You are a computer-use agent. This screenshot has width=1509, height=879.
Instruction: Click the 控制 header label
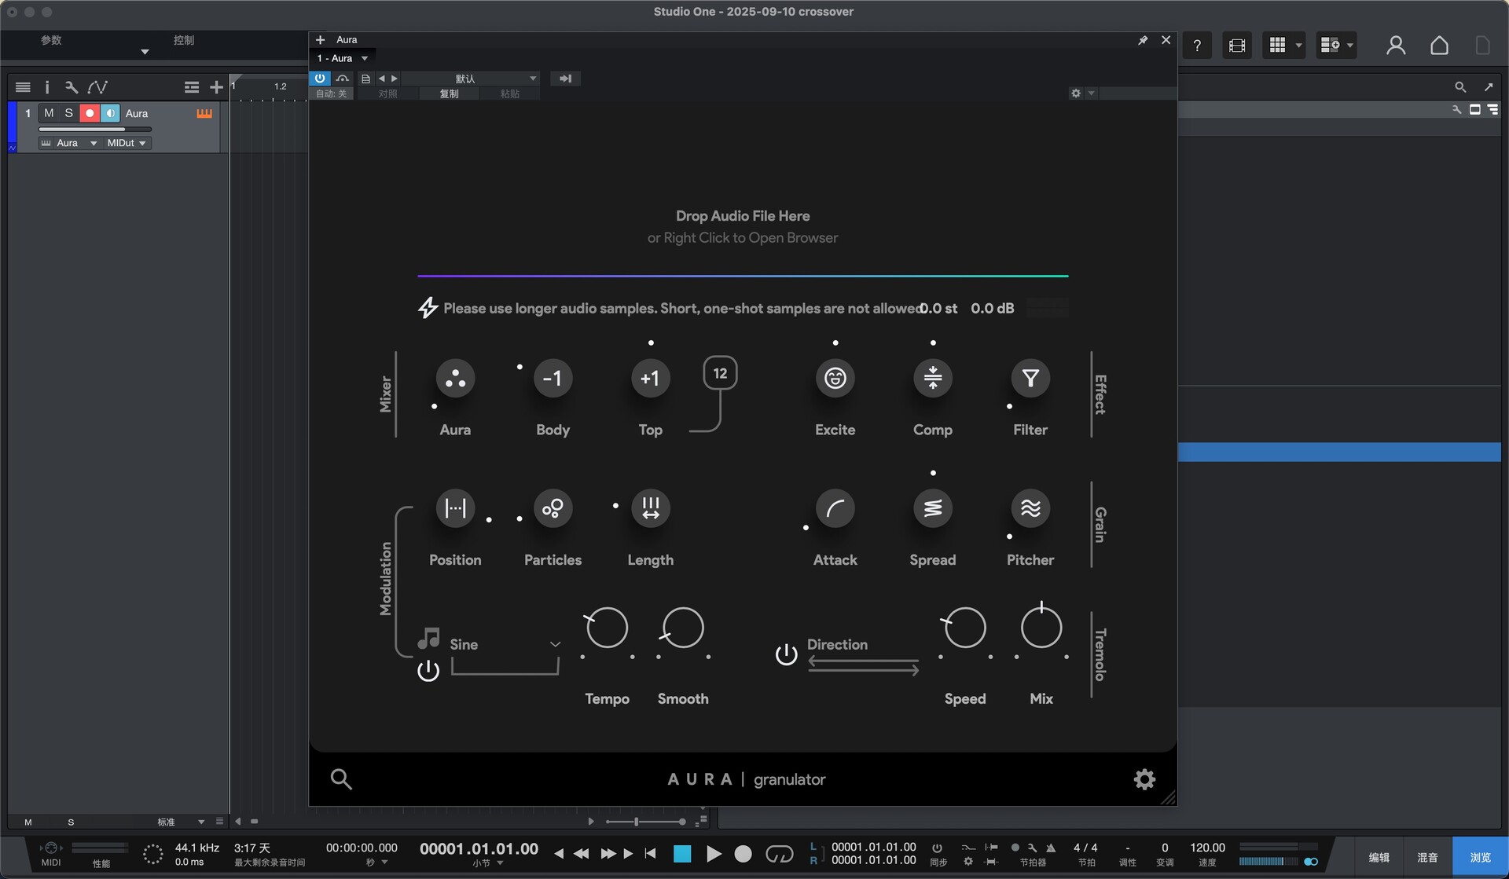pos(184,40)
